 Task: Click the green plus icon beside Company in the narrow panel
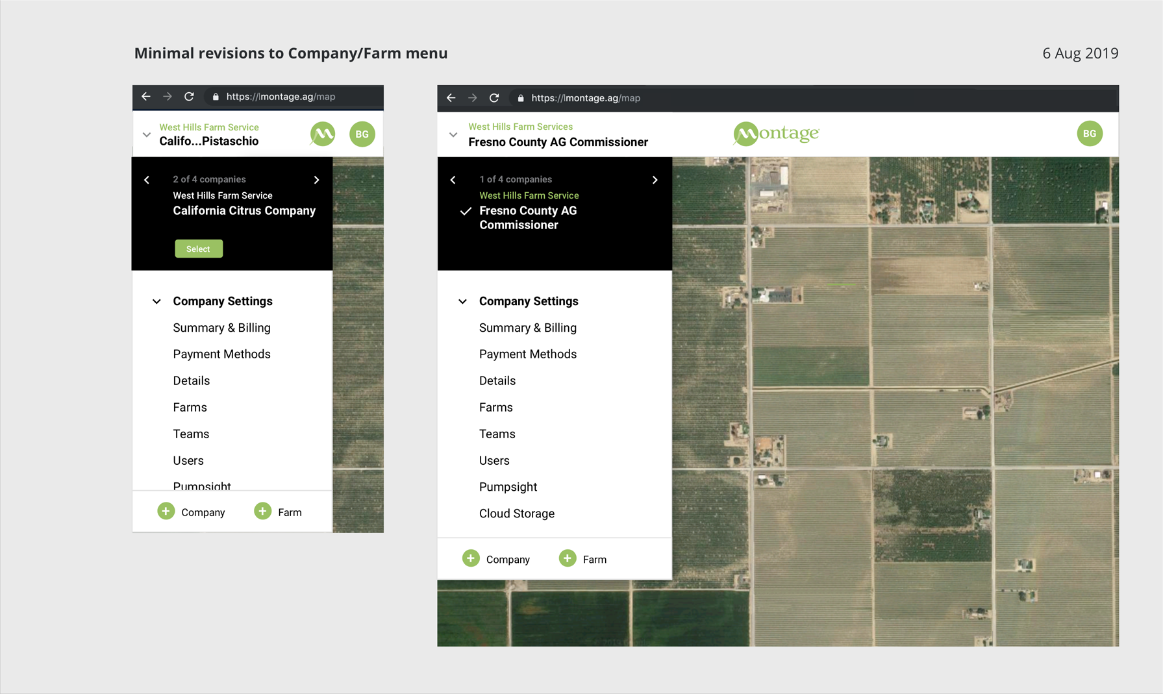(x=166, y=512)
